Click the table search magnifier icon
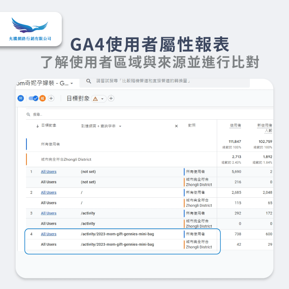289x289 pixels. 28,114
